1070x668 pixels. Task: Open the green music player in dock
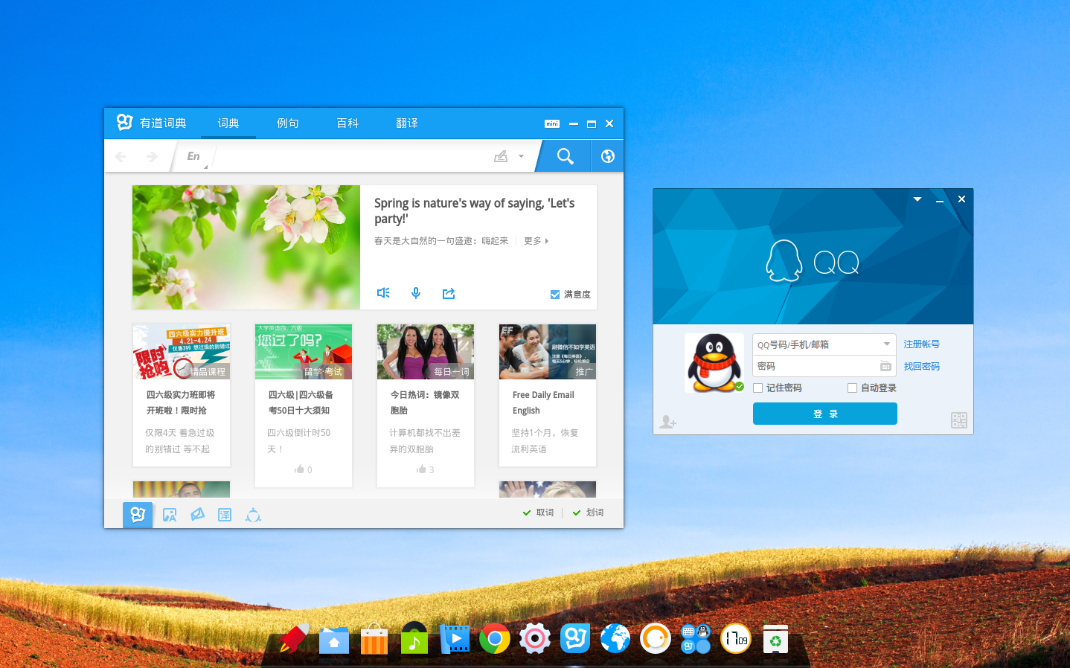tap(414, 638)
